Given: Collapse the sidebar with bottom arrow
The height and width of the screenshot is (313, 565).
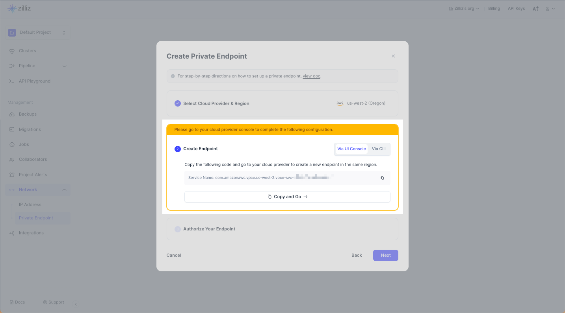Looking at the screenshot, I should tap(76, 304).
